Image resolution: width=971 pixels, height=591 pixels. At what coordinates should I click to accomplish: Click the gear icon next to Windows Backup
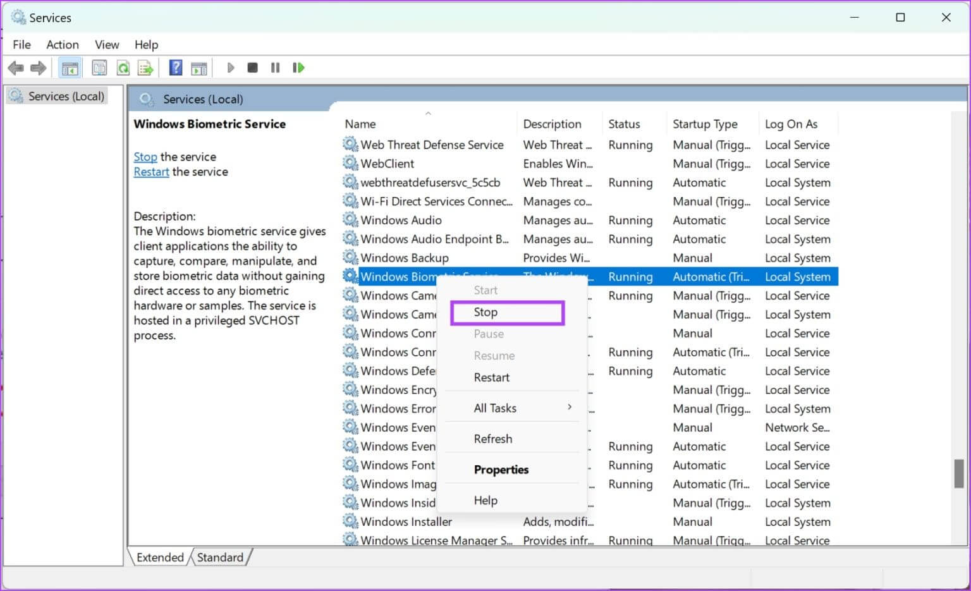click(x=350, y=257)
